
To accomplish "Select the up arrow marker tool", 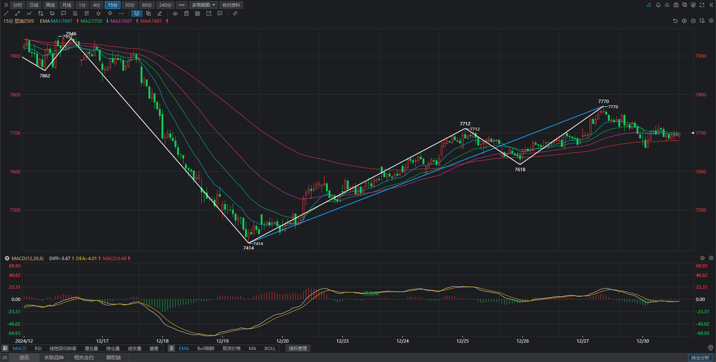I will pos(98,13).
